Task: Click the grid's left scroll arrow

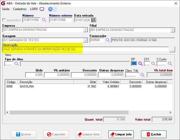Action: 7,112
